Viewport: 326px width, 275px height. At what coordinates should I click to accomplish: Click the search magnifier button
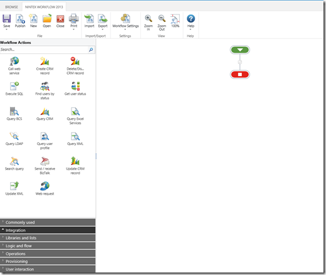click(91, 50)
